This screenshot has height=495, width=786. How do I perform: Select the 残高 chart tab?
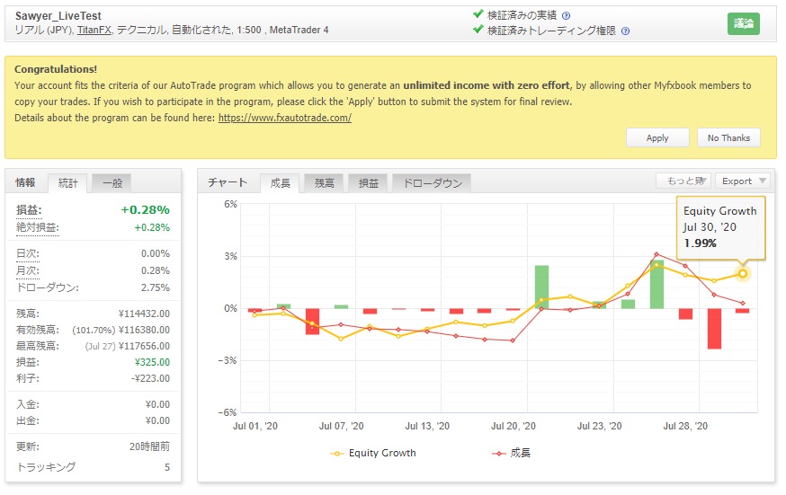click(324, 183)
